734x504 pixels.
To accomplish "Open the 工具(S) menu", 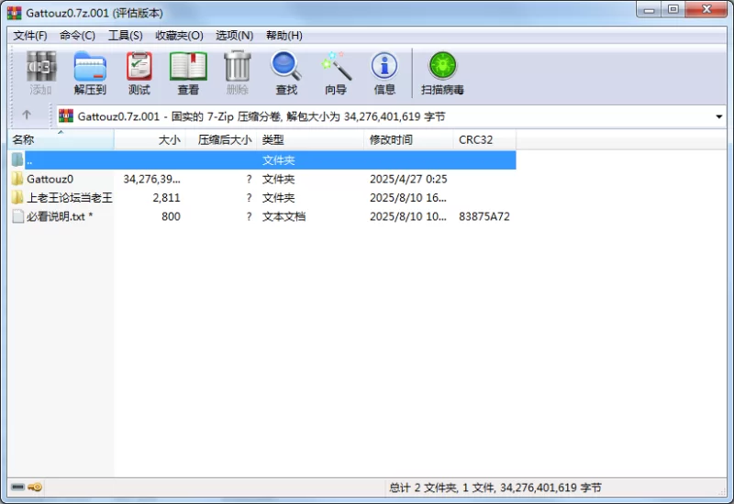I will point(125,36).
